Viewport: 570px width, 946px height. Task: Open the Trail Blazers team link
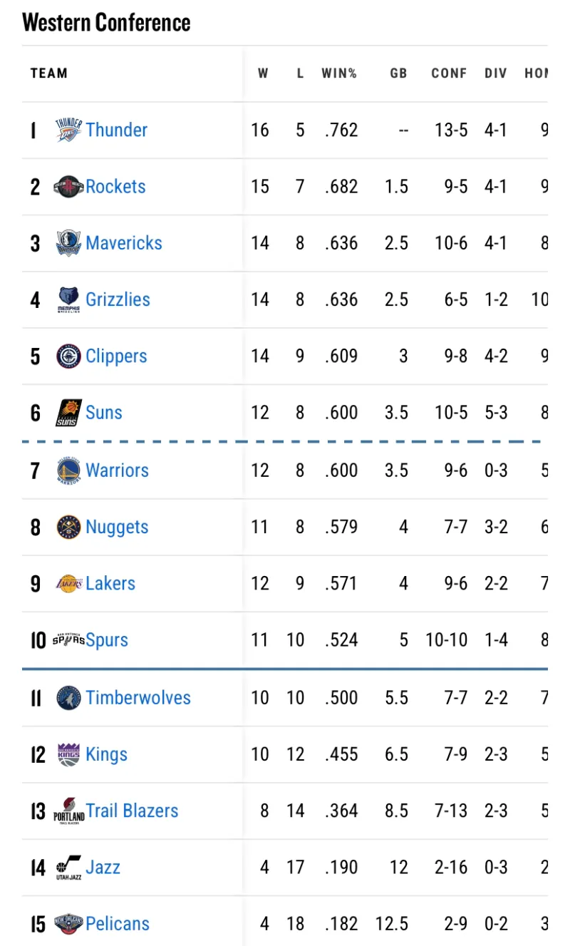coord(132,811)
